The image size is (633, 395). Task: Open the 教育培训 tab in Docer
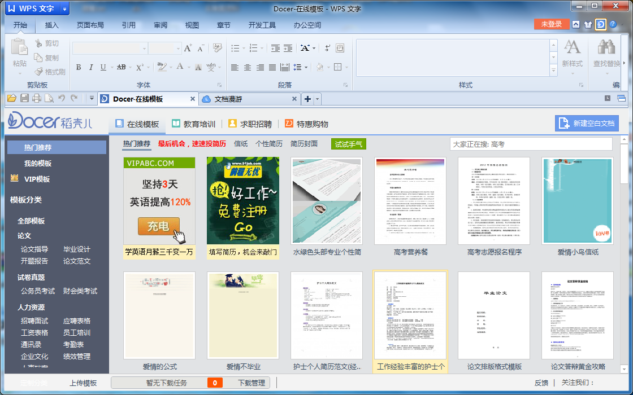[x=193, y=124]
